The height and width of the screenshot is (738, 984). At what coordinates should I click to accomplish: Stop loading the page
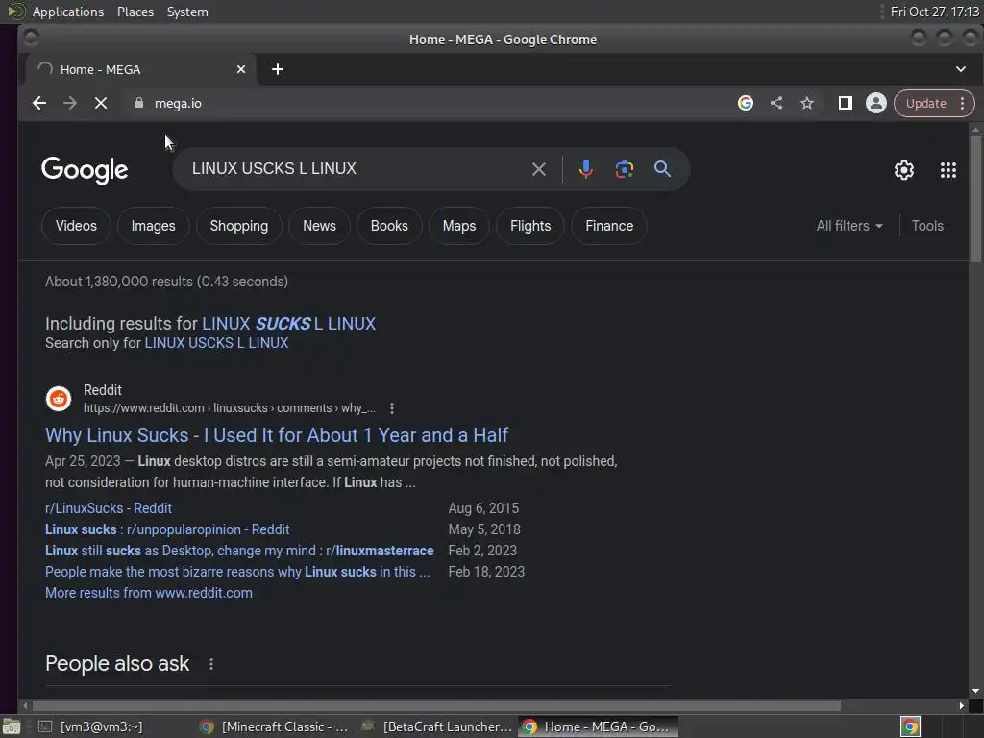[x=100, y=103]
